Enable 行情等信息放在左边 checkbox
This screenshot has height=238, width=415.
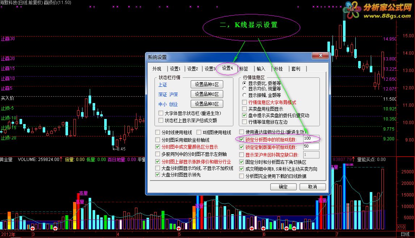[x=245, y=122]
